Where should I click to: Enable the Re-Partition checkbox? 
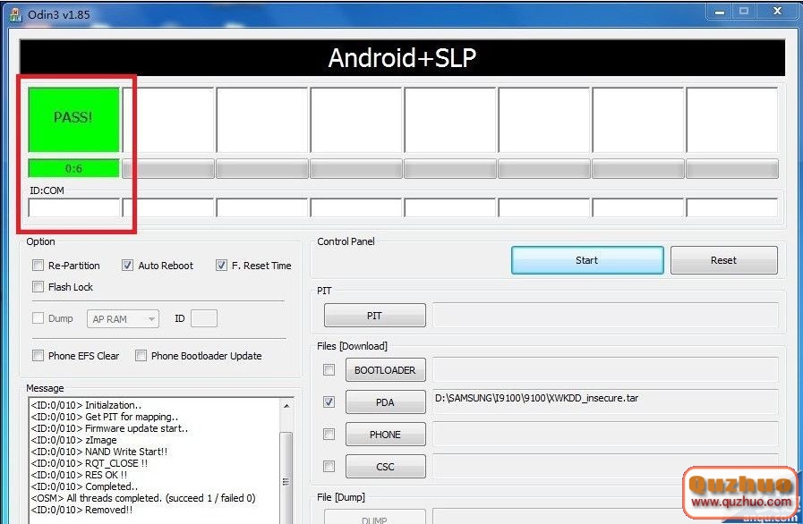(x=38, y=265)
